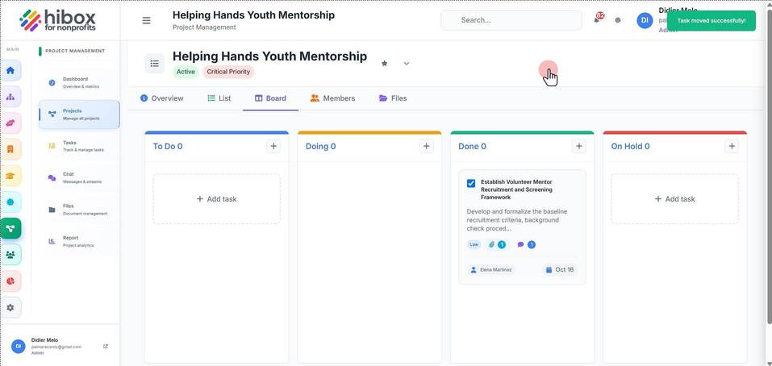Viewport: 772px width, 366px height.
Task: Open the Overview tab
Action: (162, 98)
